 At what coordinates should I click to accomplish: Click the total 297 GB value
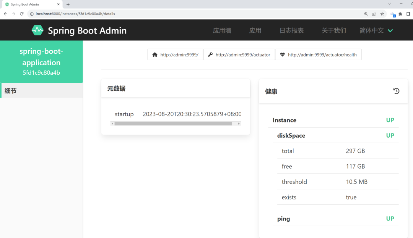click(x=355, y=151)
